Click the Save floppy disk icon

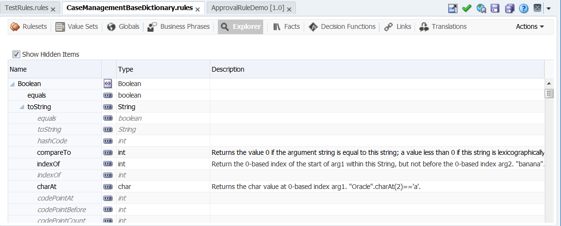point(495,8)
